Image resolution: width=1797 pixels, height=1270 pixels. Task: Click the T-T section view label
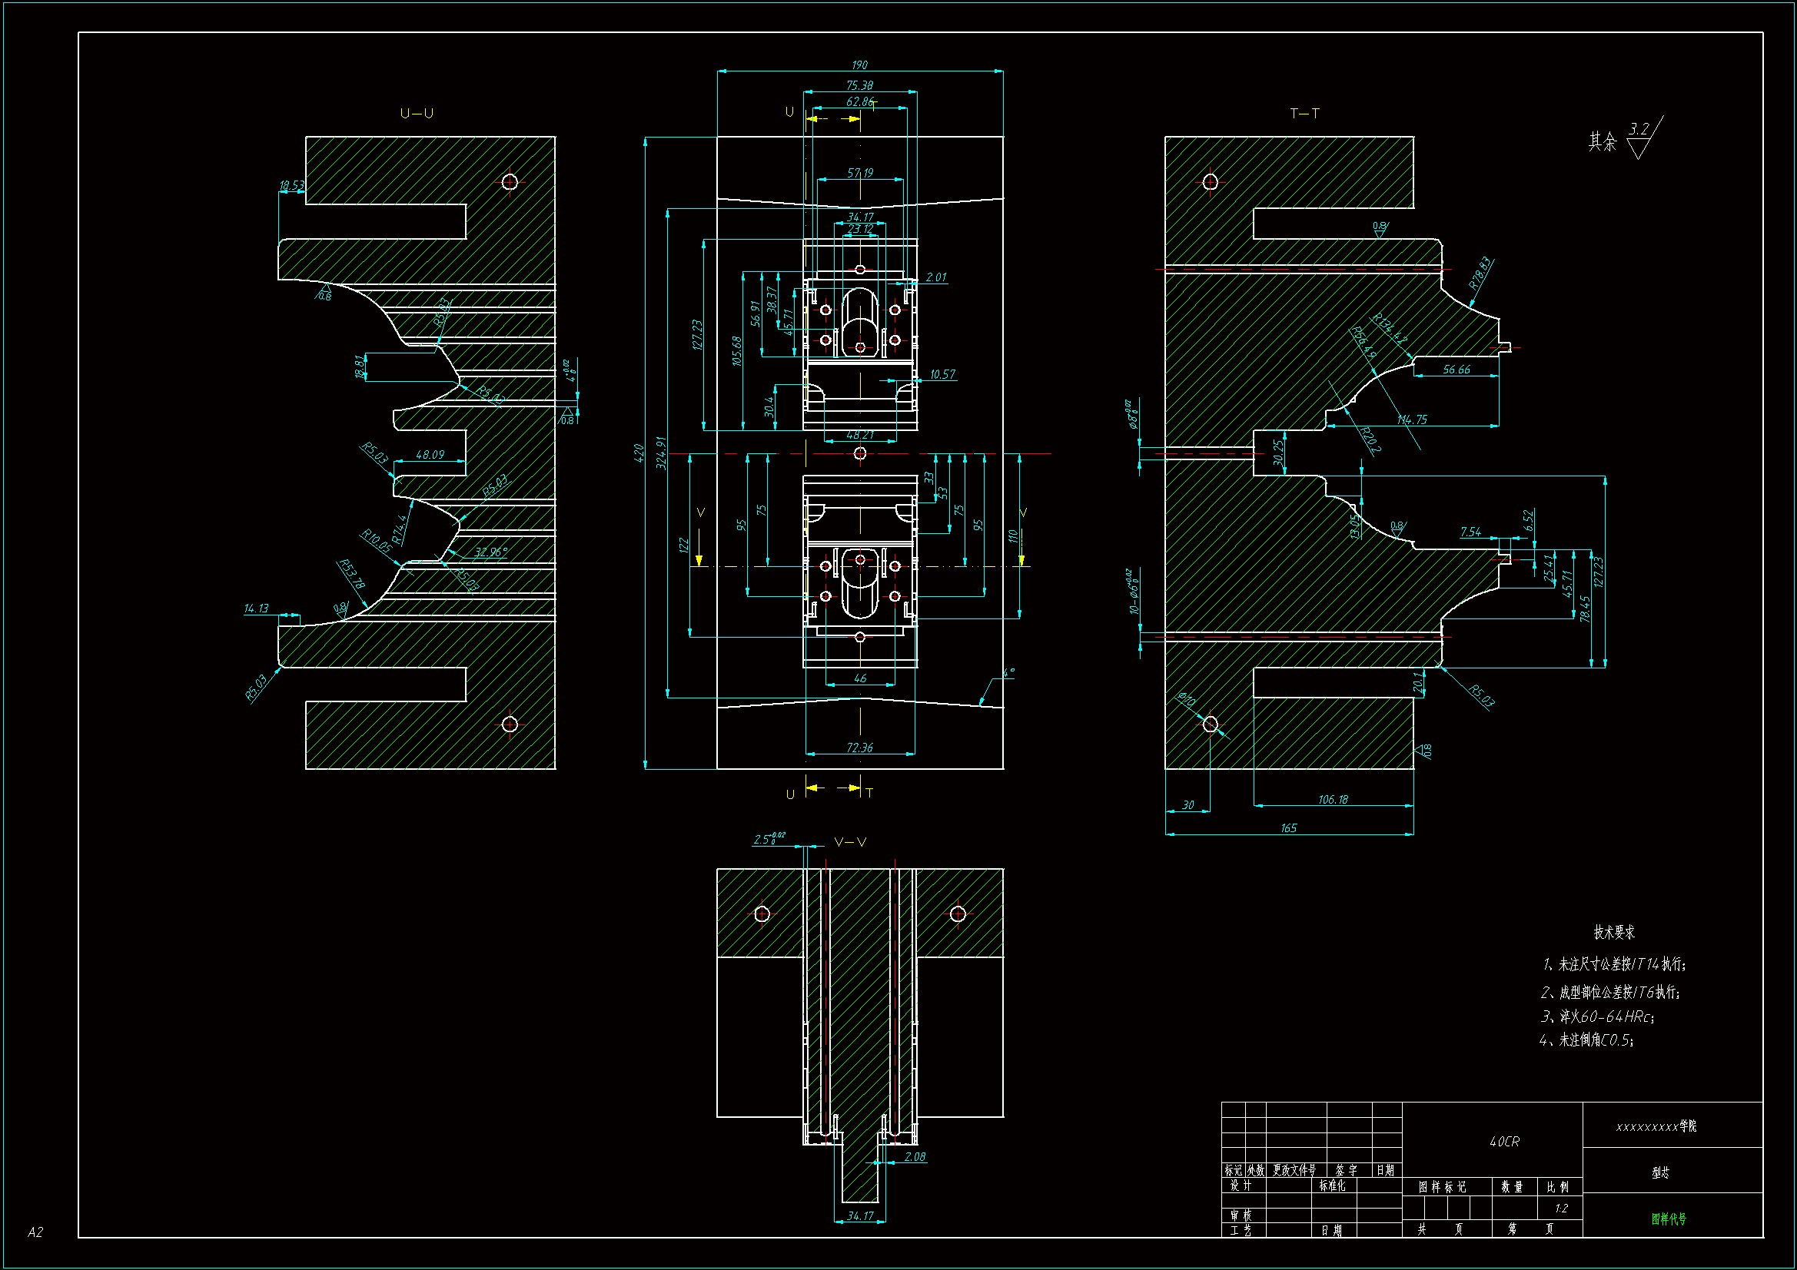click(x=1304, y=114)
